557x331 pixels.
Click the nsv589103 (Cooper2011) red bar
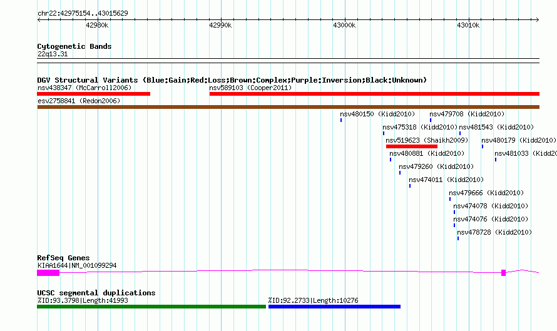click(374, 94)
